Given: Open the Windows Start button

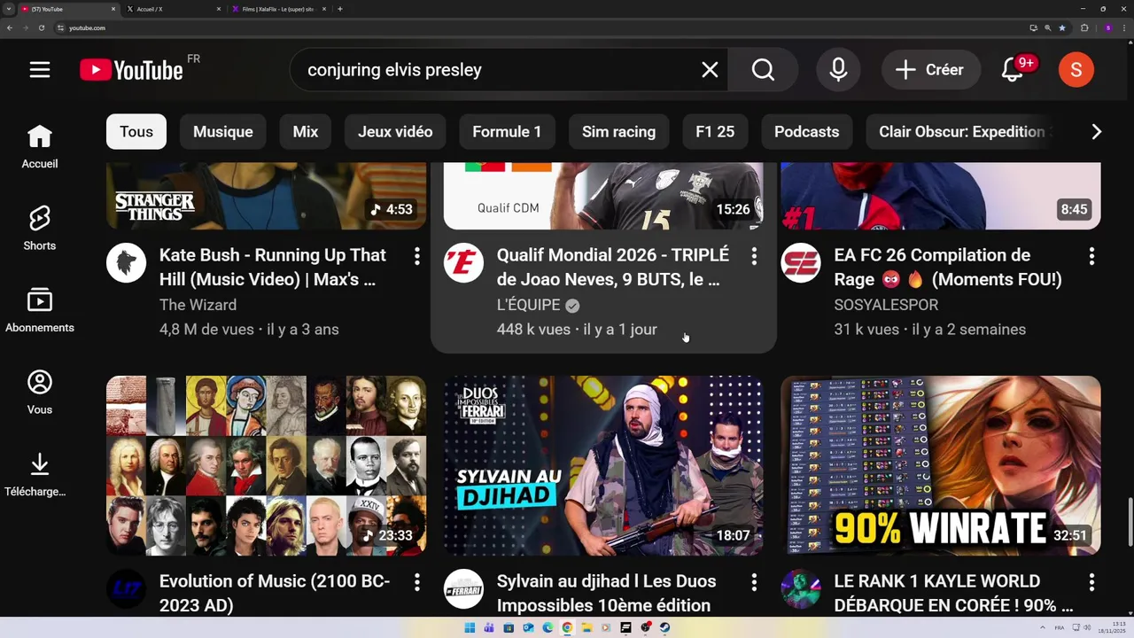Looking at the screenshot, I should (470, 627).
